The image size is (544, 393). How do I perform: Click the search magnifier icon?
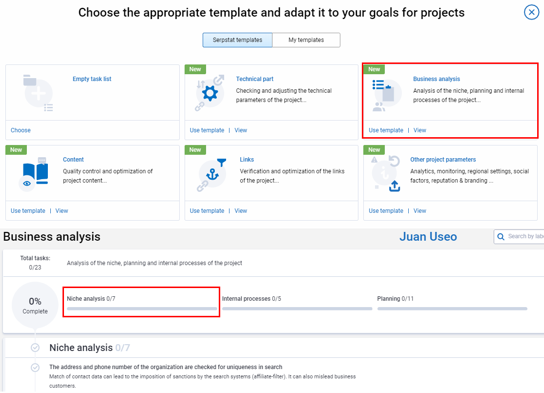pyautogui.click(x=501, y=237)
